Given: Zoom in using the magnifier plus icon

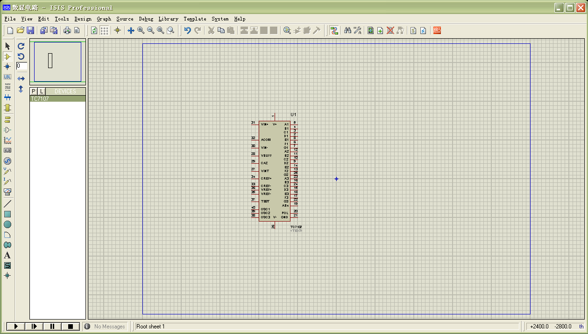Looking at the screenshot, I should tap(141, 30).
